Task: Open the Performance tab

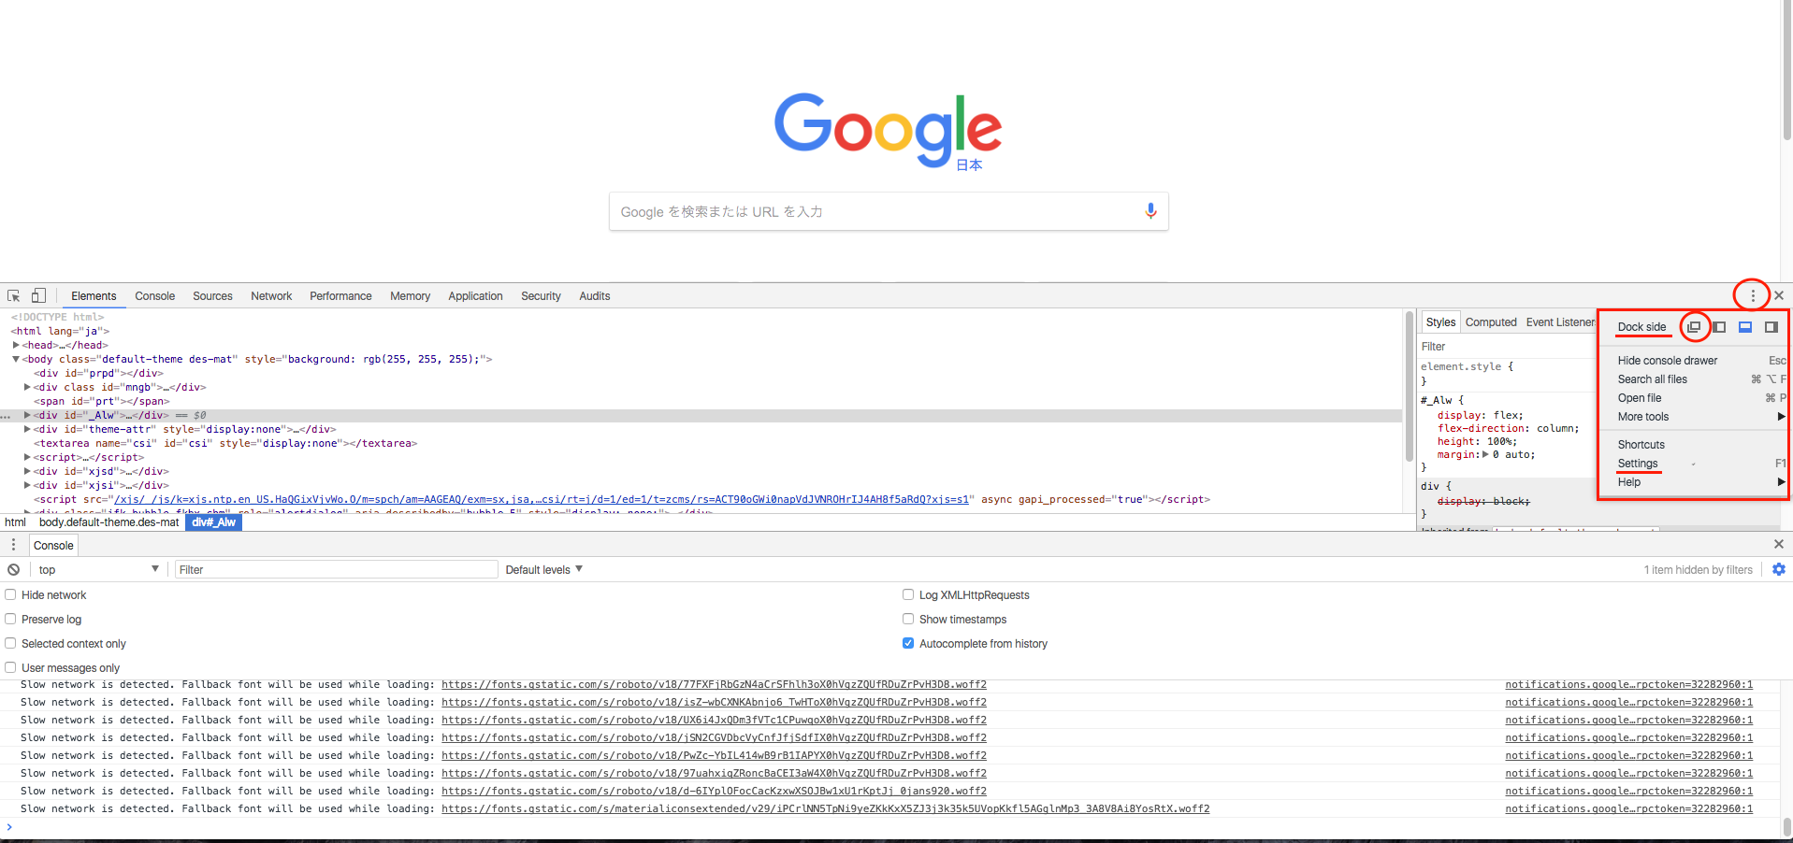Action: 340,296
